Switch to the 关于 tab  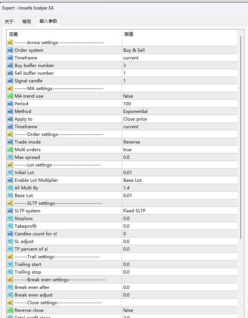(x=9, y=22)
